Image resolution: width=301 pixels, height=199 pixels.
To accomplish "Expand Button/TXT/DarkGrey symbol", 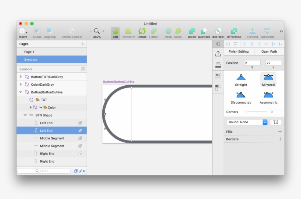I will (21, 77).
